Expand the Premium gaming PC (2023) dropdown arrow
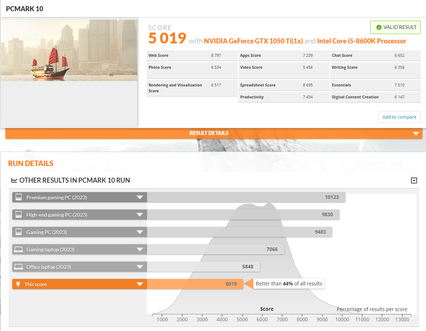 click(x=140, y=198)
